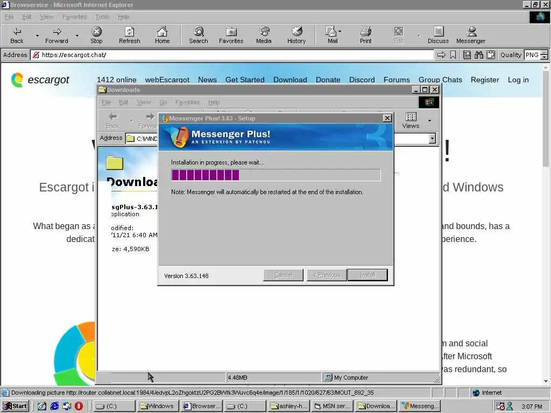Launch Messenger from the IE toolbar
The width and height of the screenshot is (551, 413).
pyautogui.click(x=470, y=35)
